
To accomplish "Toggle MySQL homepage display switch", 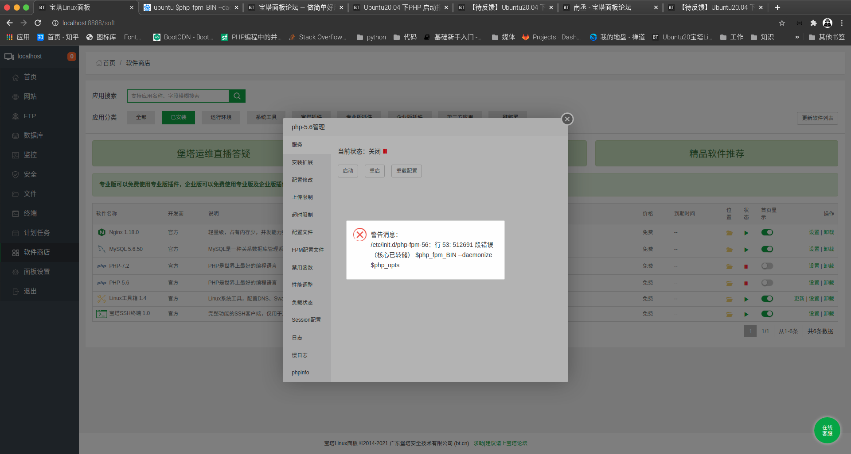I will click(x=767, y=249).
